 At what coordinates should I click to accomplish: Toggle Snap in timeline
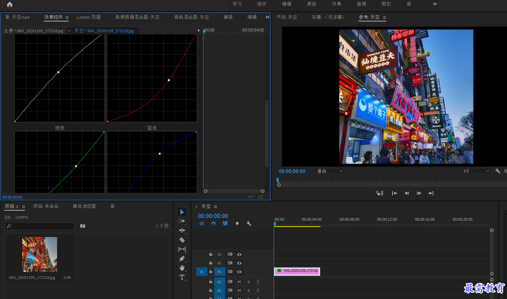pyautogui.click(x=214, y=224)
